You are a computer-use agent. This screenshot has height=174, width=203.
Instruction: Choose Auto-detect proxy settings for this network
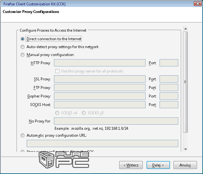coord(23,47)
